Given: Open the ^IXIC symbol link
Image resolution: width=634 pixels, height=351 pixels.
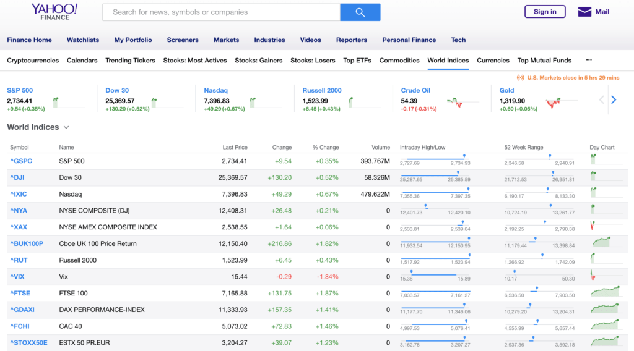Looking at the screenshot, I should 19,194.
